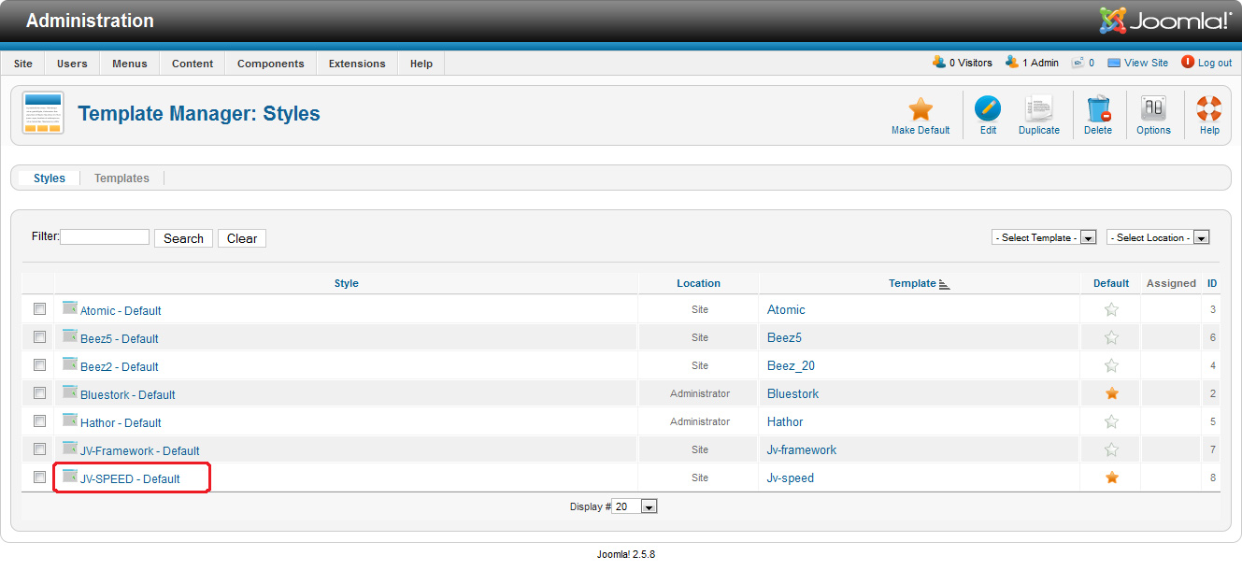Click the orange default star for Bluestork
The image size is (1242, 570).
(x=1111, y=393)
